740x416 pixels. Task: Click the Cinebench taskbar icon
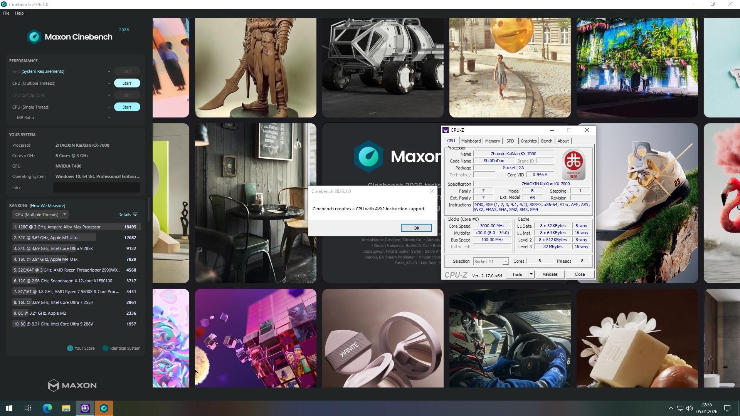(x=104, y=408)
